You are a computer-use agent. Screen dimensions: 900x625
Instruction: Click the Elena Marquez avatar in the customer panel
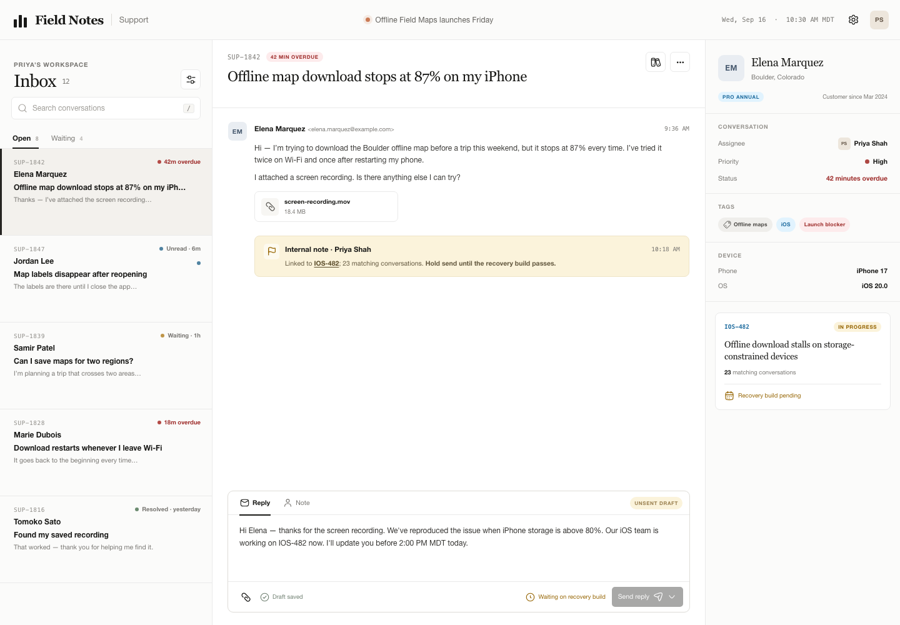731,68
